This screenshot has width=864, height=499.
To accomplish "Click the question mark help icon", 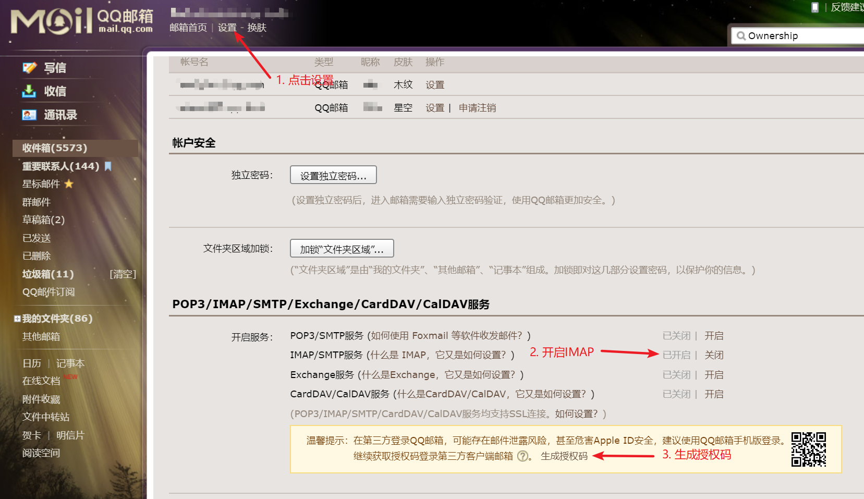I will click(522, 456).
